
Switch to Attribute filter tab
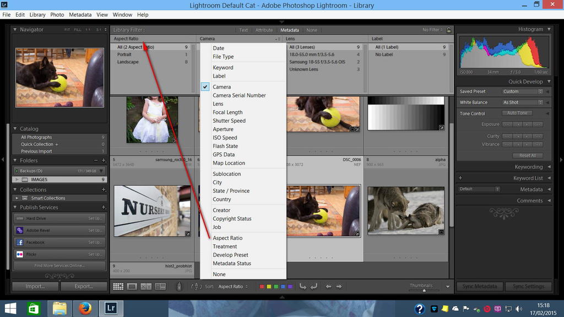(264, 30)
